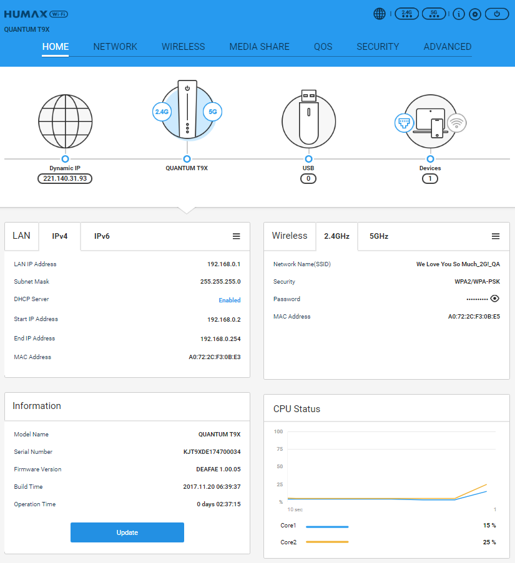
Task: Click the Model Name value QUANTUM T9X
Action: pyautogui.click(x=219, y=435)
